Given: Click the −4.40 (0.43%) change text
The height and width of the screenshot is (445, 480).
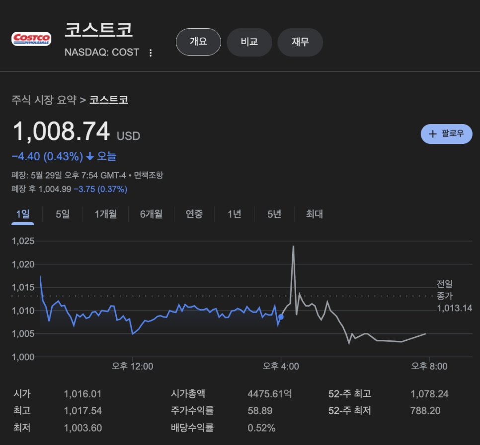Looking at the screenshot, I should [47, 156].
